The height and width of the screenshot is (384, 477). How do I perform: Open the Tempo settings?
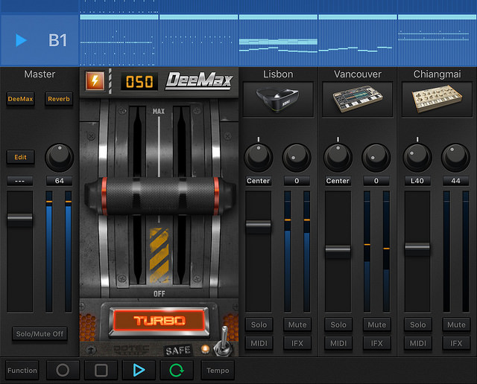(x=218, y=370)
